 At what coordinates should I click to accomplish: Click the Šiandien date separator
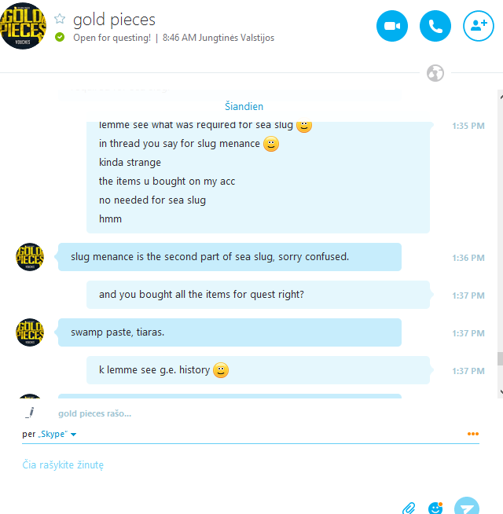(x=244, y=107)
